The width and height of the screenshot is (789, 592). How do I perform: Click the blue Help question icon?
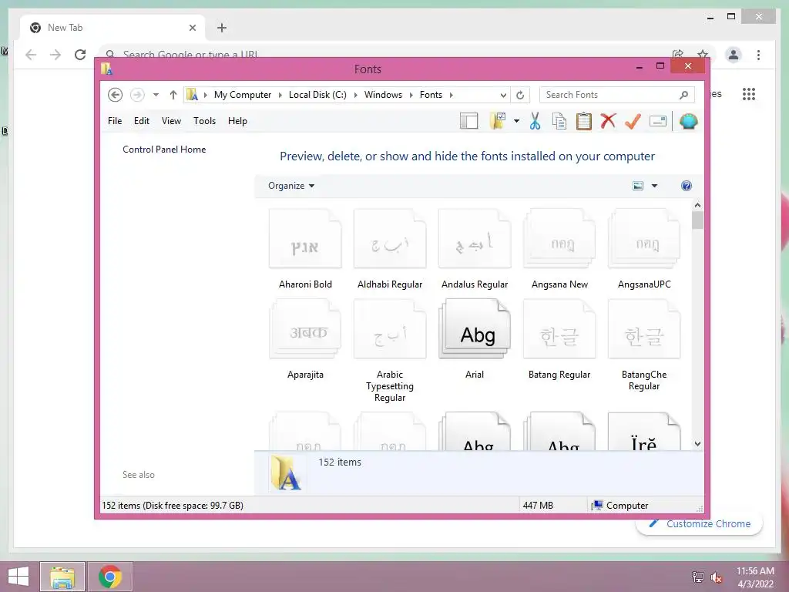(x=687, y=186)
